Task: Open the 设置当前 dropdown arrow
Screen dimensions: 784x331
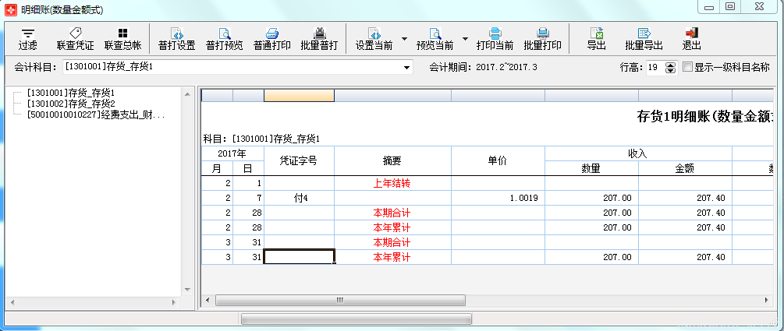Action: pyautogui.click(x=404, y=38)
